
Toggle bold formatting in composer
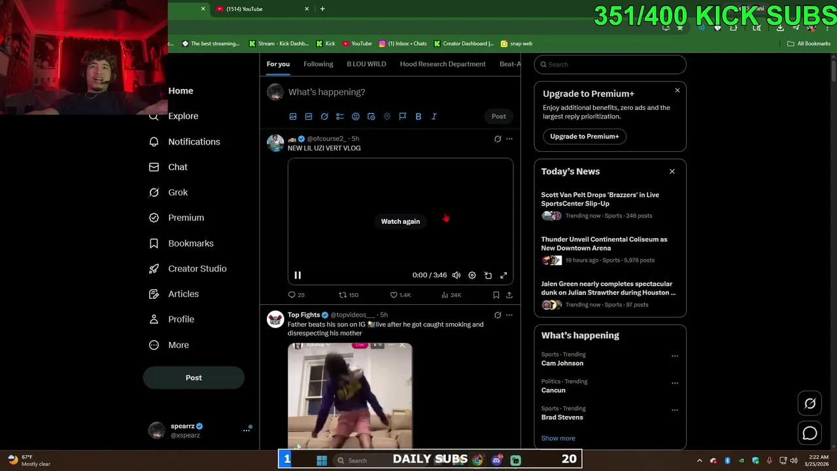point(418,116)
